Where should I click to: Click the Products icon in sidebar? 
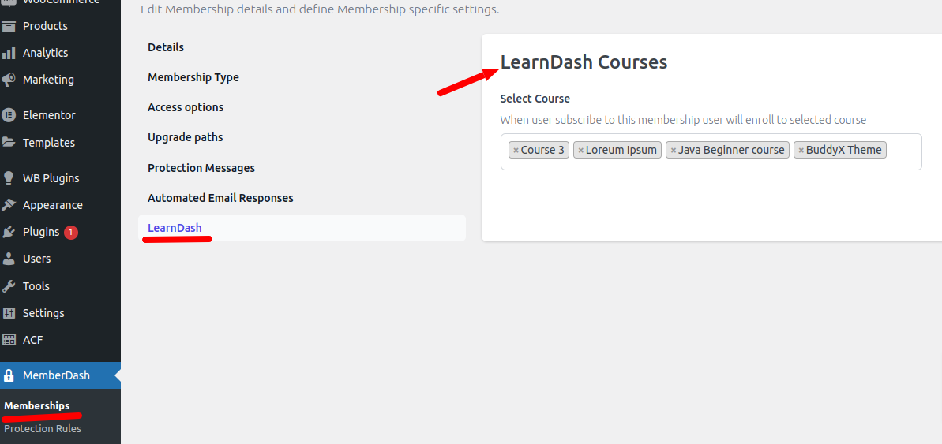click(x=9, y=26)
